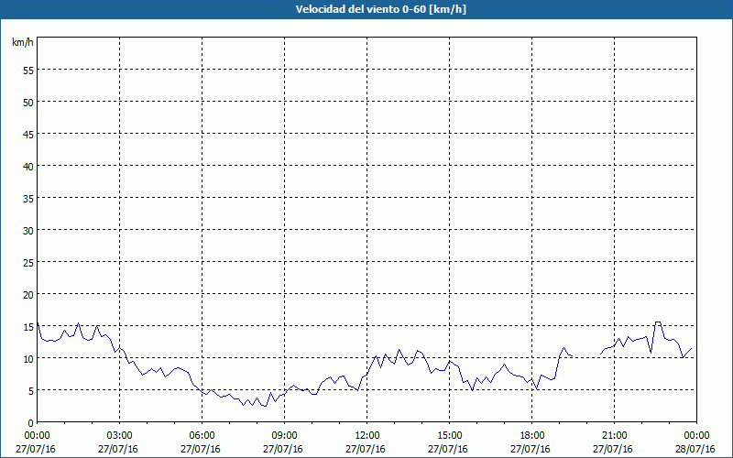Click the x-axis time label '21:00'
The image size is (733, 458).
coord(614,436)
